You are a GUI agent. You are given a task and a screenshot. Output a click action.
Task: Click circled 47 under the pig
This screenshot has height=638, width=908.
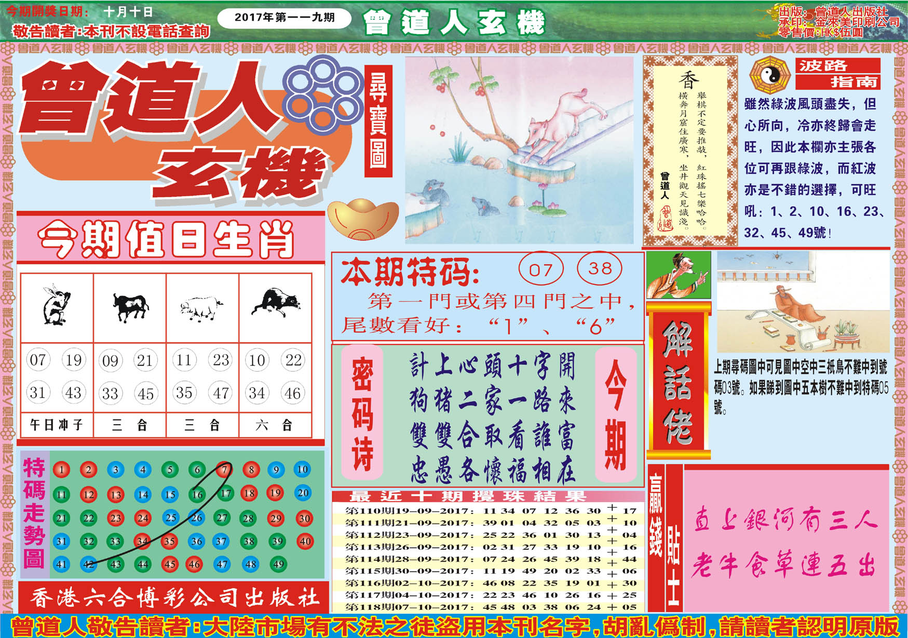pyautogui.click(x=221, y=393)
